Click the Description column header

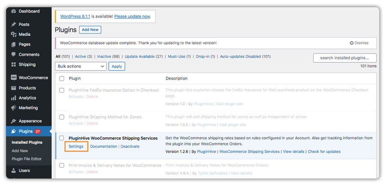pyautogui.click(x=177, y=79)
